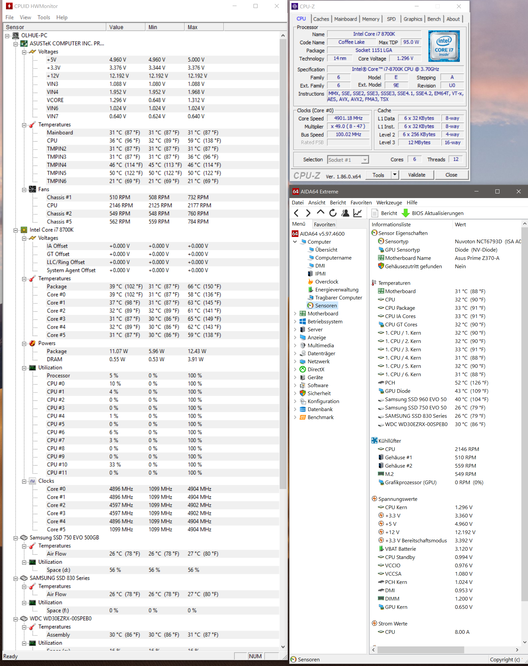Click the Intel Core i7 logo in CPU-Z
Viewport: 528px width, 666px height.
[444, 46]
